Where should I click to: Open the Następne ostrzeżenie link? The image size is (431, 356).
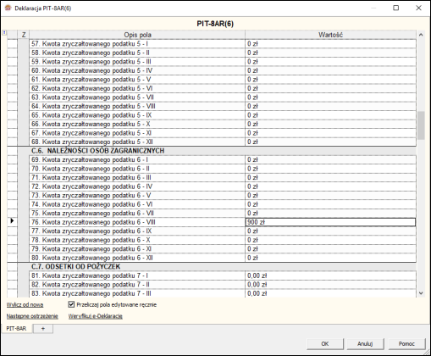click(x=32, y=316)
